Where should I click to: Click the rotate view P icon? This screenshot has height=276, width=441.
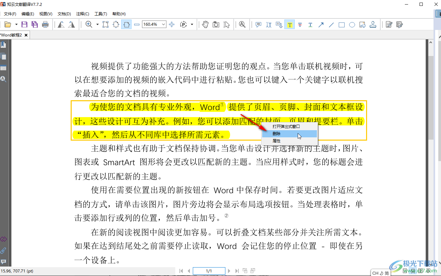[183, 24]
